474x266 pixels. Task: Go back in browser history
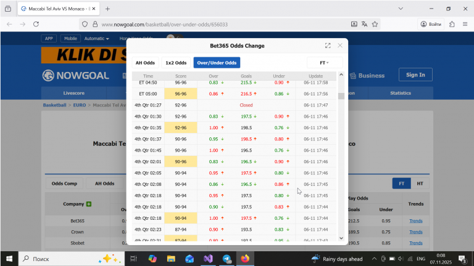click(x=9, y=24)
